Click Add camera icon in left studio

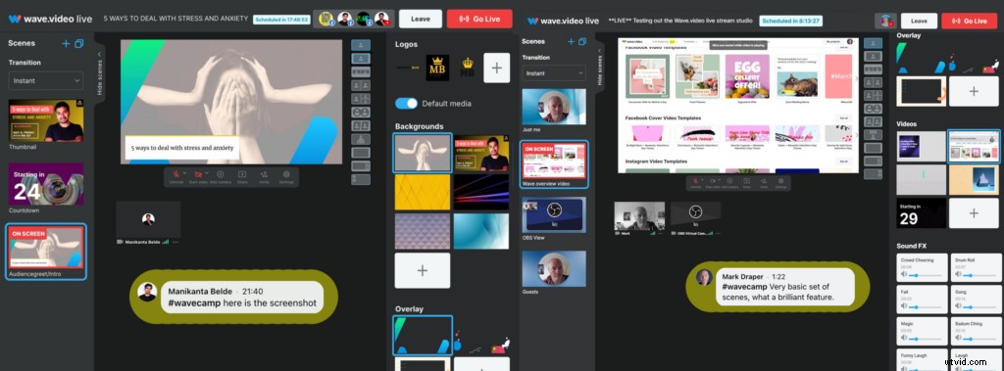click(221, 174)
